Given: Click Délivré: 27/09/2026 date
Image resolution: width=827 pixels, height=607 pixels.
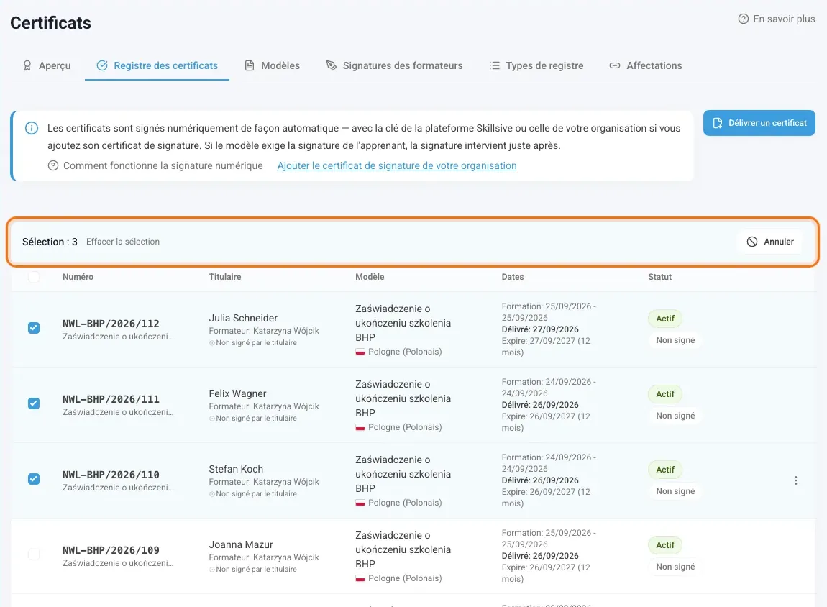Looking at the screenshot, I should tap(540, 329).
